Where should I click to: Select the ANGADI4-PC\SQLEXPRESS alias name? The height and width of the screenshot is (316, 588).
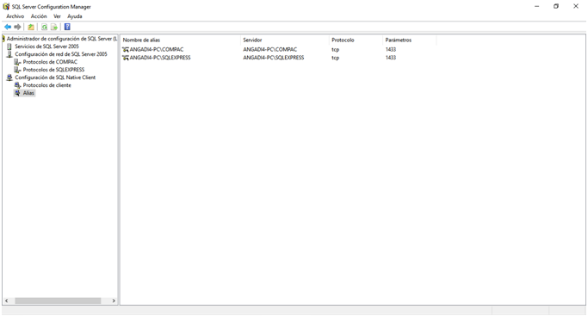pyautogui.click(x=160, y=58)
